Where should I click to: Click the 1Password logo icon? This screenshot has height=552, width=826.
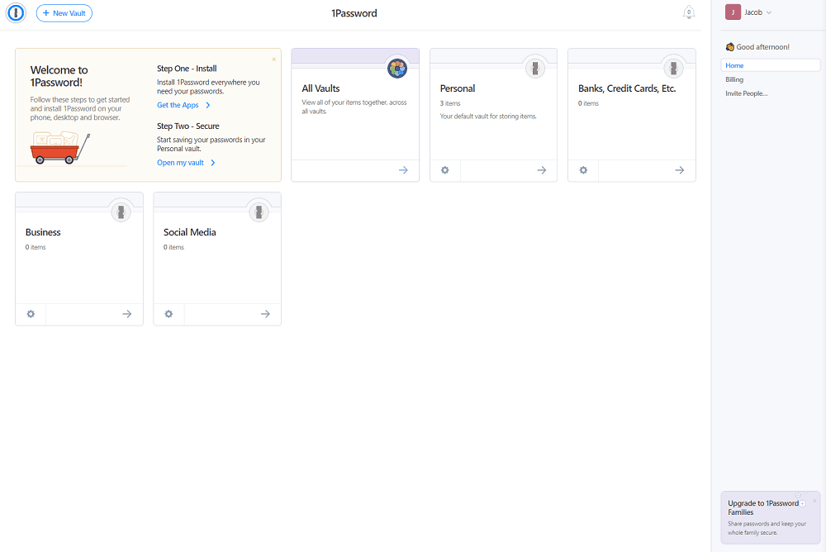click(x=16, y=12)
